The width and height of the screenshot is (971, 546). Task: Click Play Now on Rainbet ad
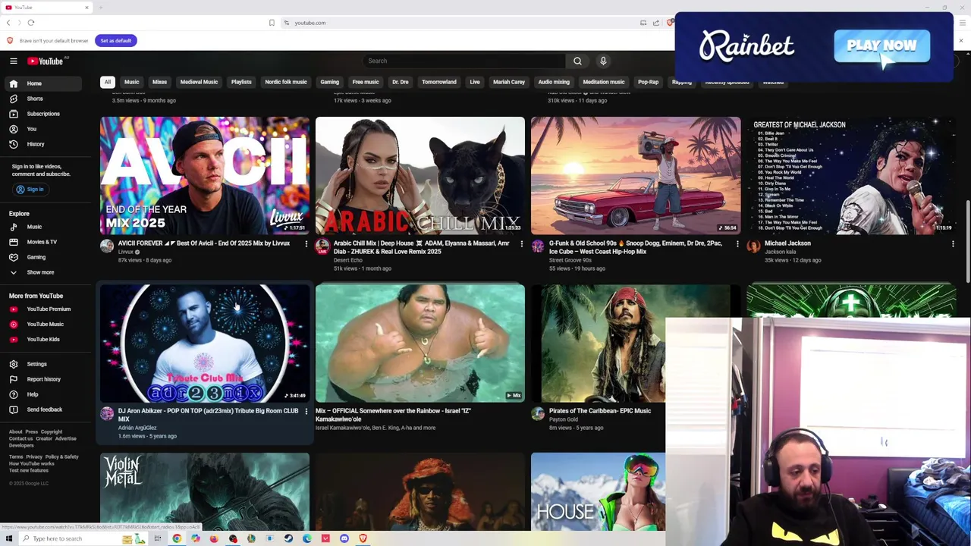881,46
